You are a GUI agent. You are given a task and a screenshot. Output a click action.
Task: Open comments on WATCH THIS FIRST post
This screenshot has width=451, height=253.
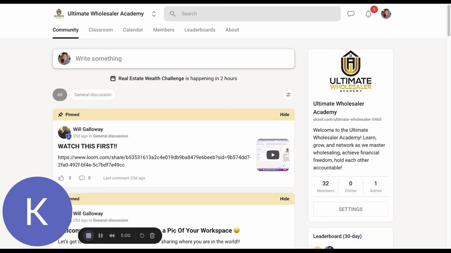(82, 178)
